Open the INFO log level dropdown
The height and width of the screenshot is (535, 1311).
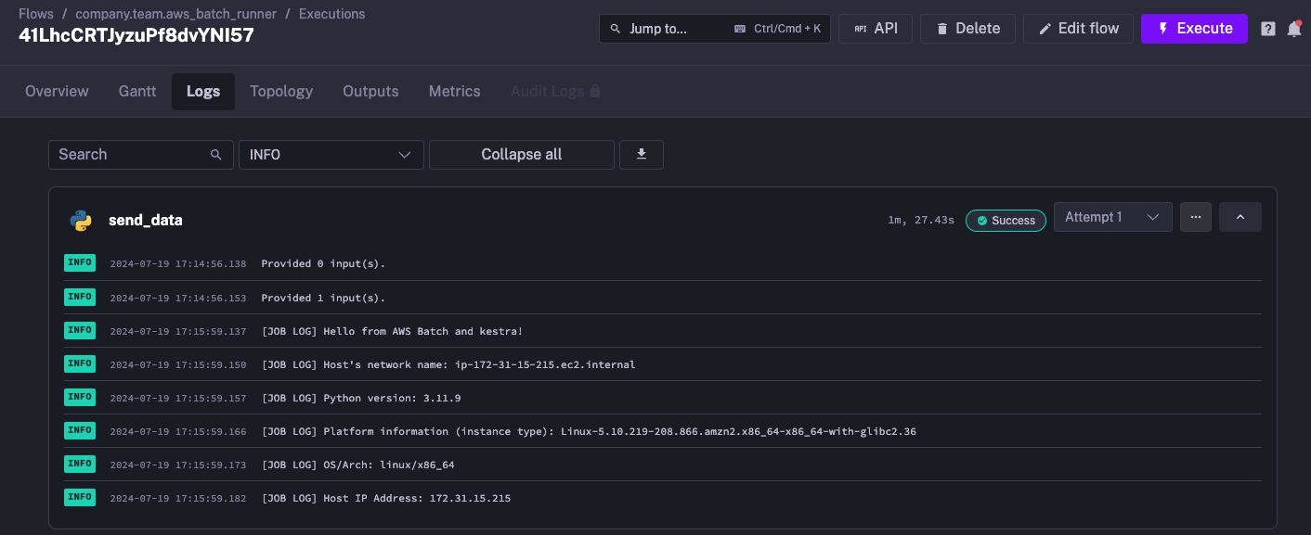point(331,155)
